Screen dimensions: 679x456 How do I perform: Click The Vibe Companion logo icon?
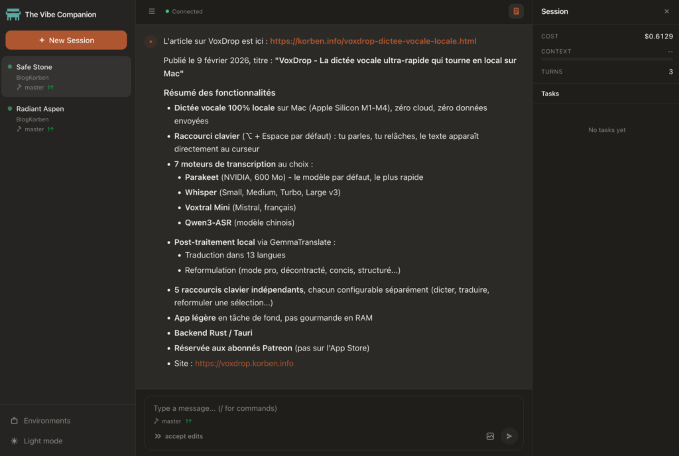point(13,14)
